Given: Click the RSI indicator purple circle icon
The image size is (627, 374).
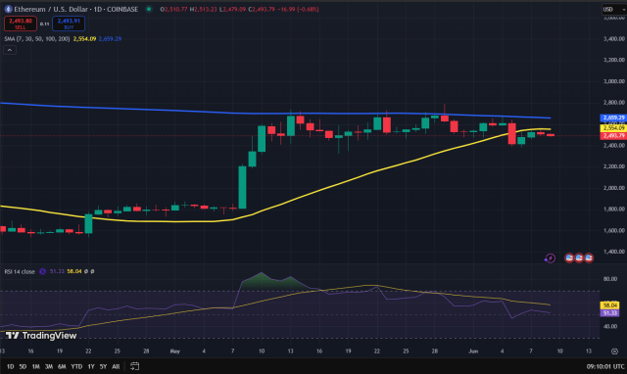Looking at the screenshot, I should (x=42, y=272).
